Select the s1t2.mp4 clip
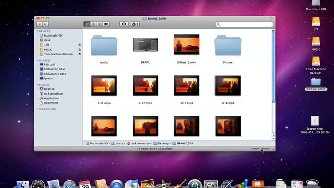This screenshot has height=188, width=334. point(145,85)
